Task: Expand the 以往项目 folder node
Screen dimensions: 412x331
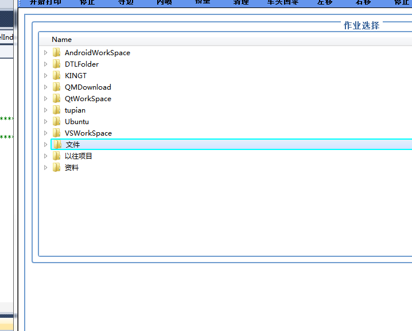Action: point(46,156)
